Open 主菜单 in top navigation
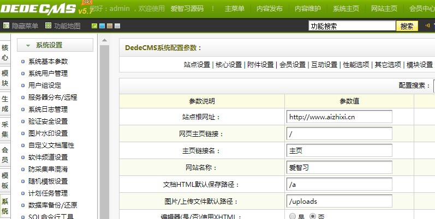 (x=235, y=9)
